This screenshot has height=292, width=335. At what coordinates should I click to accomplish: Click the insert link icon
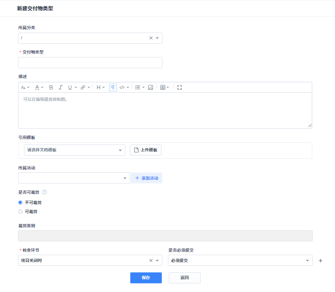pyautogui.click(x=83, y=87)
